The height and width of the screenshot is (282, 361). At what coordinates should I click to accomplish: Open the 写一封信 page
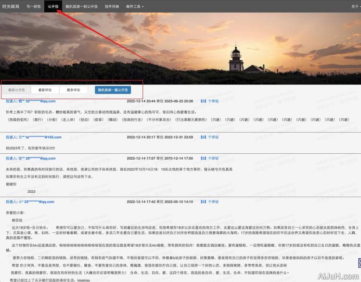pos(33,6)
